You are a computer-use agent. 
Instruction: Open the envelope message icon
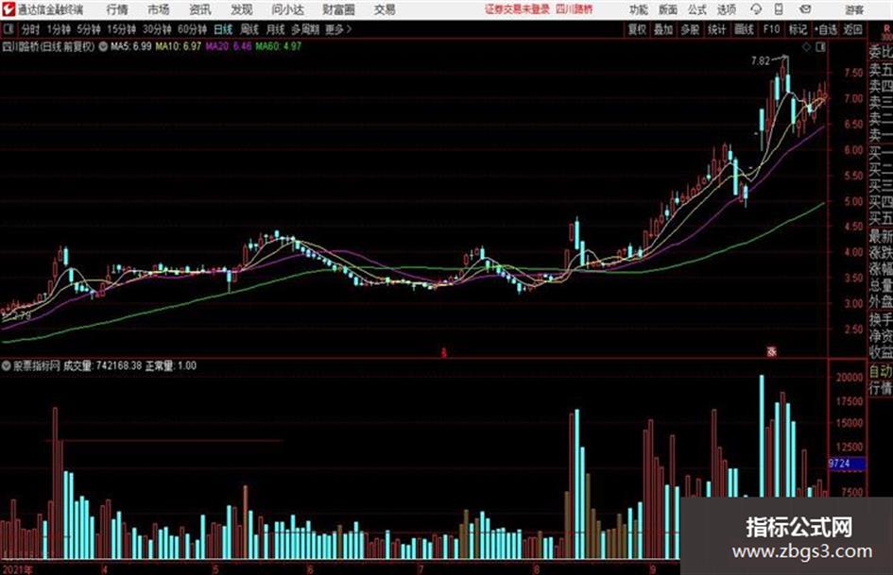click(x=805, y=9)
